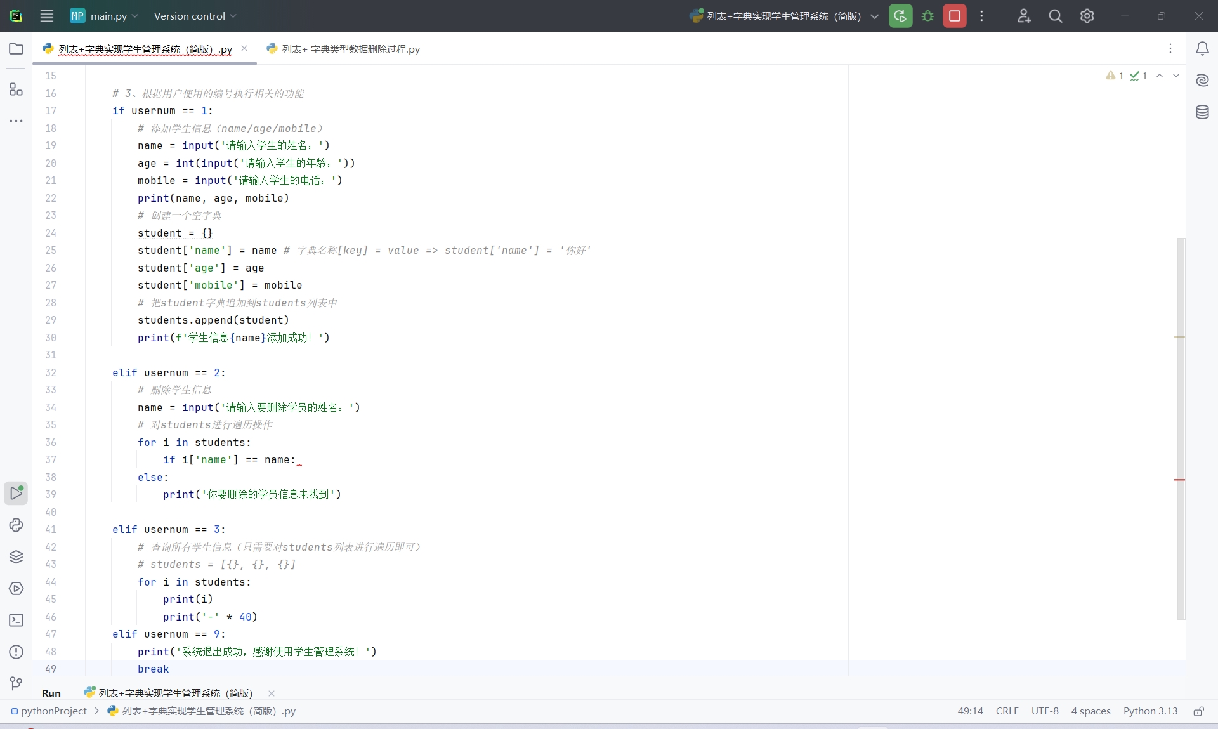Click pythonProject in the breadcrumb bar
Image resolution: width=1218 pixels, height=729 pixels.
coord(53,711)
